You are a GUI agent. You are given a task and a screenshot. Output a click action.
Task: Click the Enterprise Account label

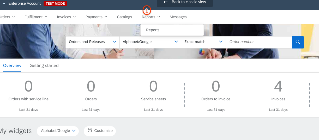(25, 4)
